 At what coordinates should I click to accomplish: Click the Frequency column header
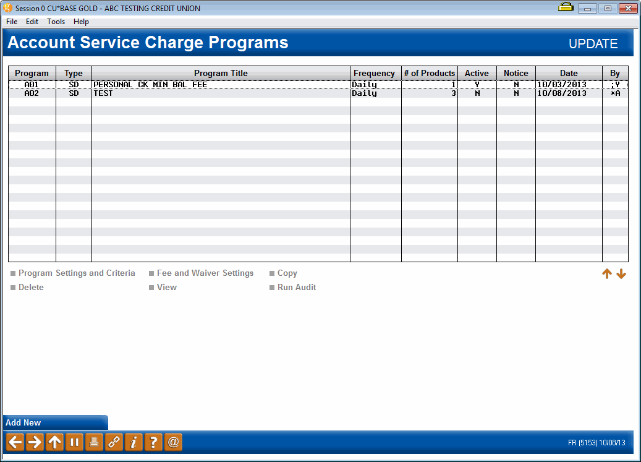coord(375,73)
